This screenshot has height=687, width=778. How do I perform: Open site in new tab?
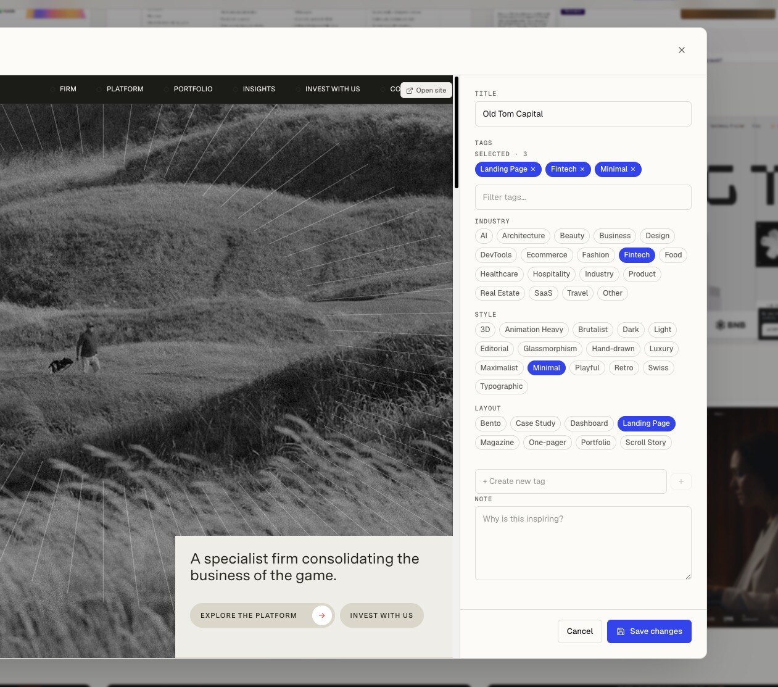[x=426, y=90]
